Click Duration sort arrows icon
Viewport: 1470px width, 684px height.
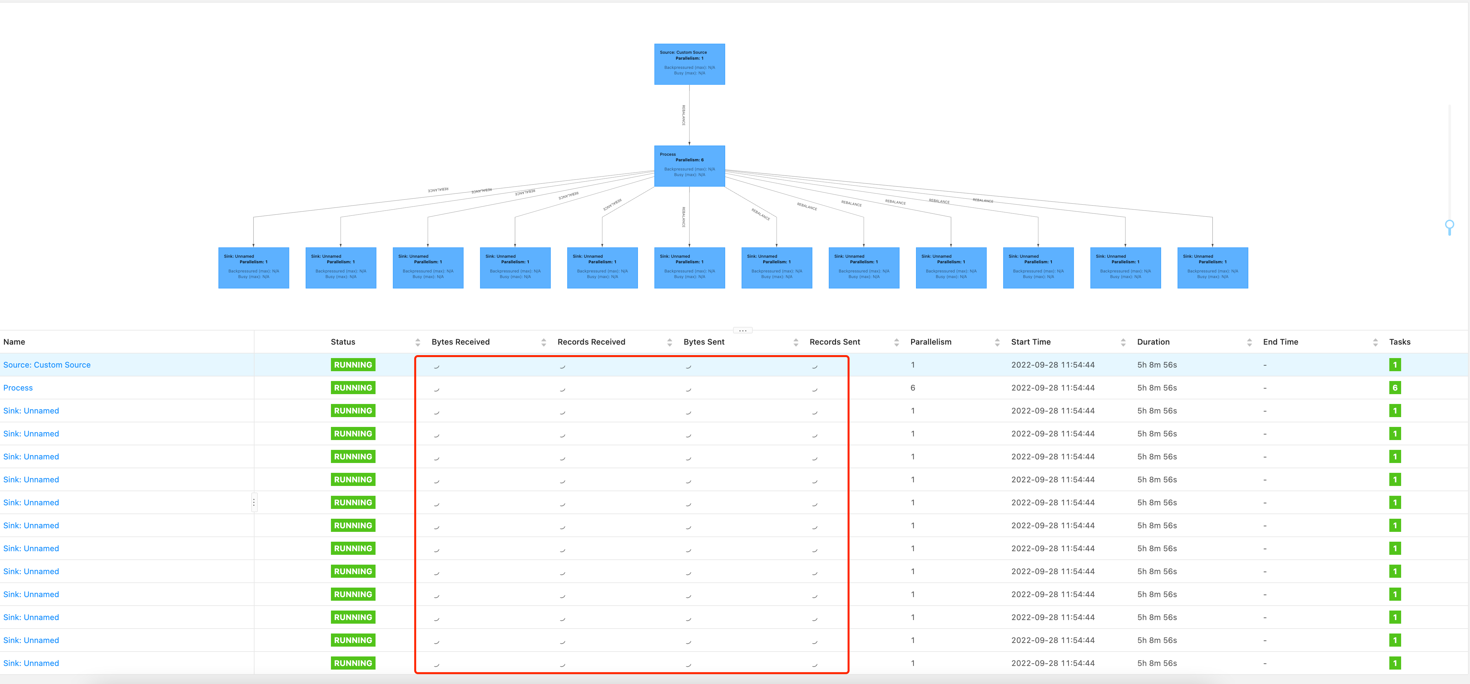(1249, 342)
